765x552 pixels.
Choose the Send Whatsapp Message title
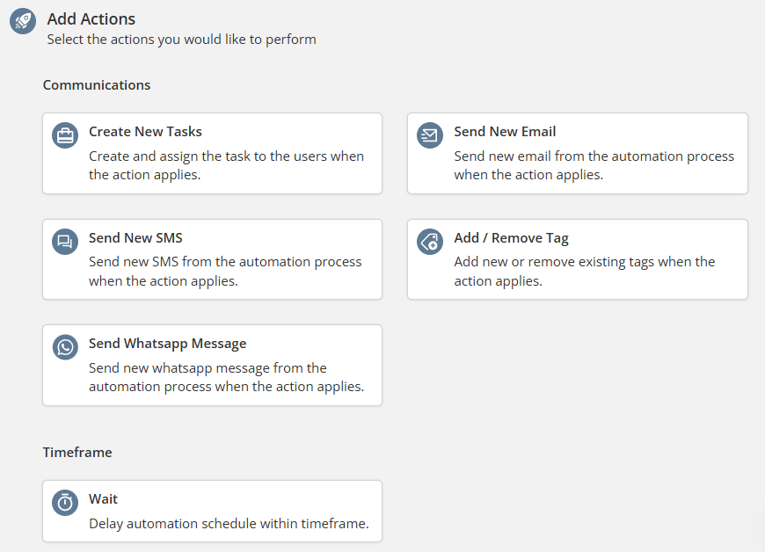pyautogui.click(x=167, y=344)
